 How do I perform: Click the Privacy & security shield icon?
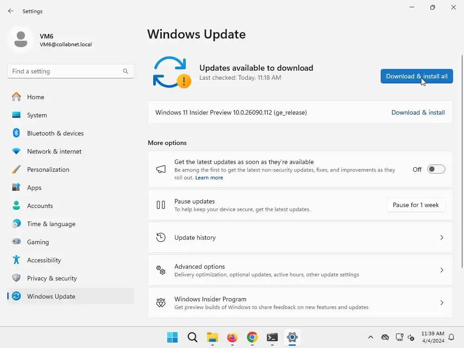pyautogui.click(x=16, y=278)
